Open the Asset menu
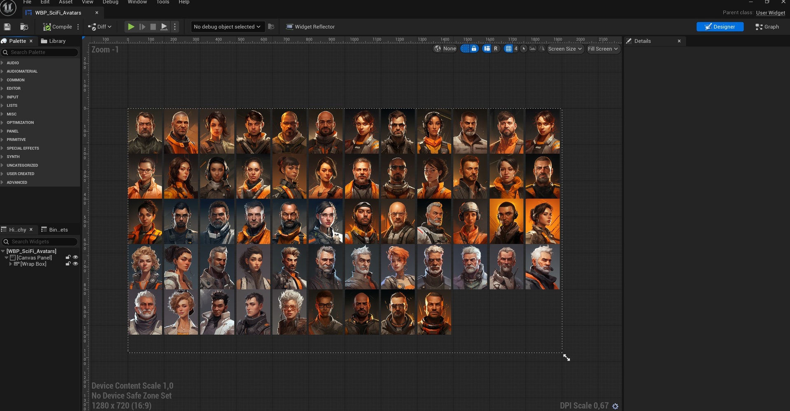This screenshot has height=411, width=790. (x=65, y=2)
